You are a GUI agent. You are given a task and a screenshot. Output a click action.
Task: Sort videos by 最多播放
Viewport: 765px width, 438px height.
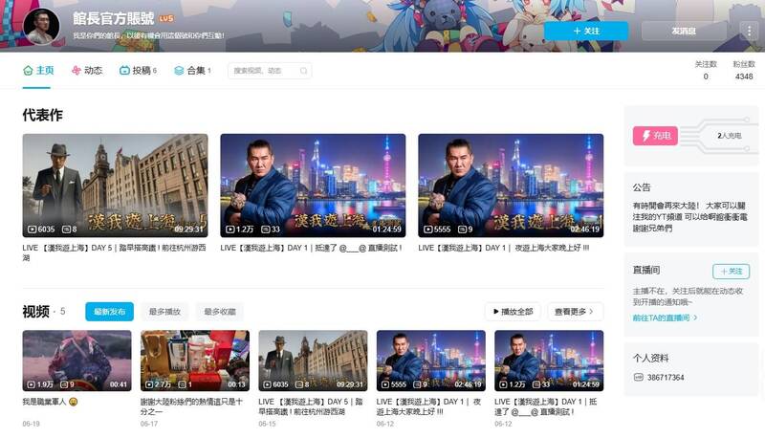pyautogui.click(x=164, y=311)
